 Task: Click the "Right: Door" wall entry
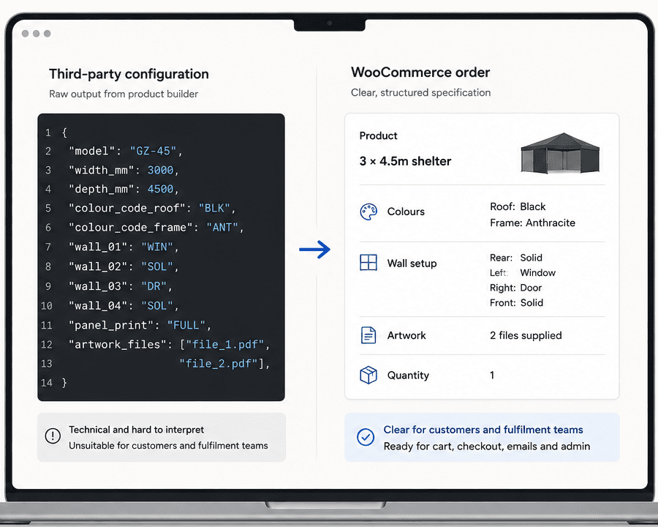515,288
